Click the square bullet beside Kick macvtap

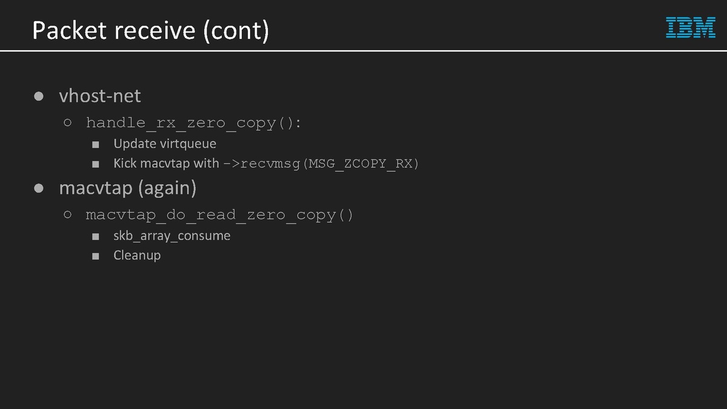click(x=96, y=164)
